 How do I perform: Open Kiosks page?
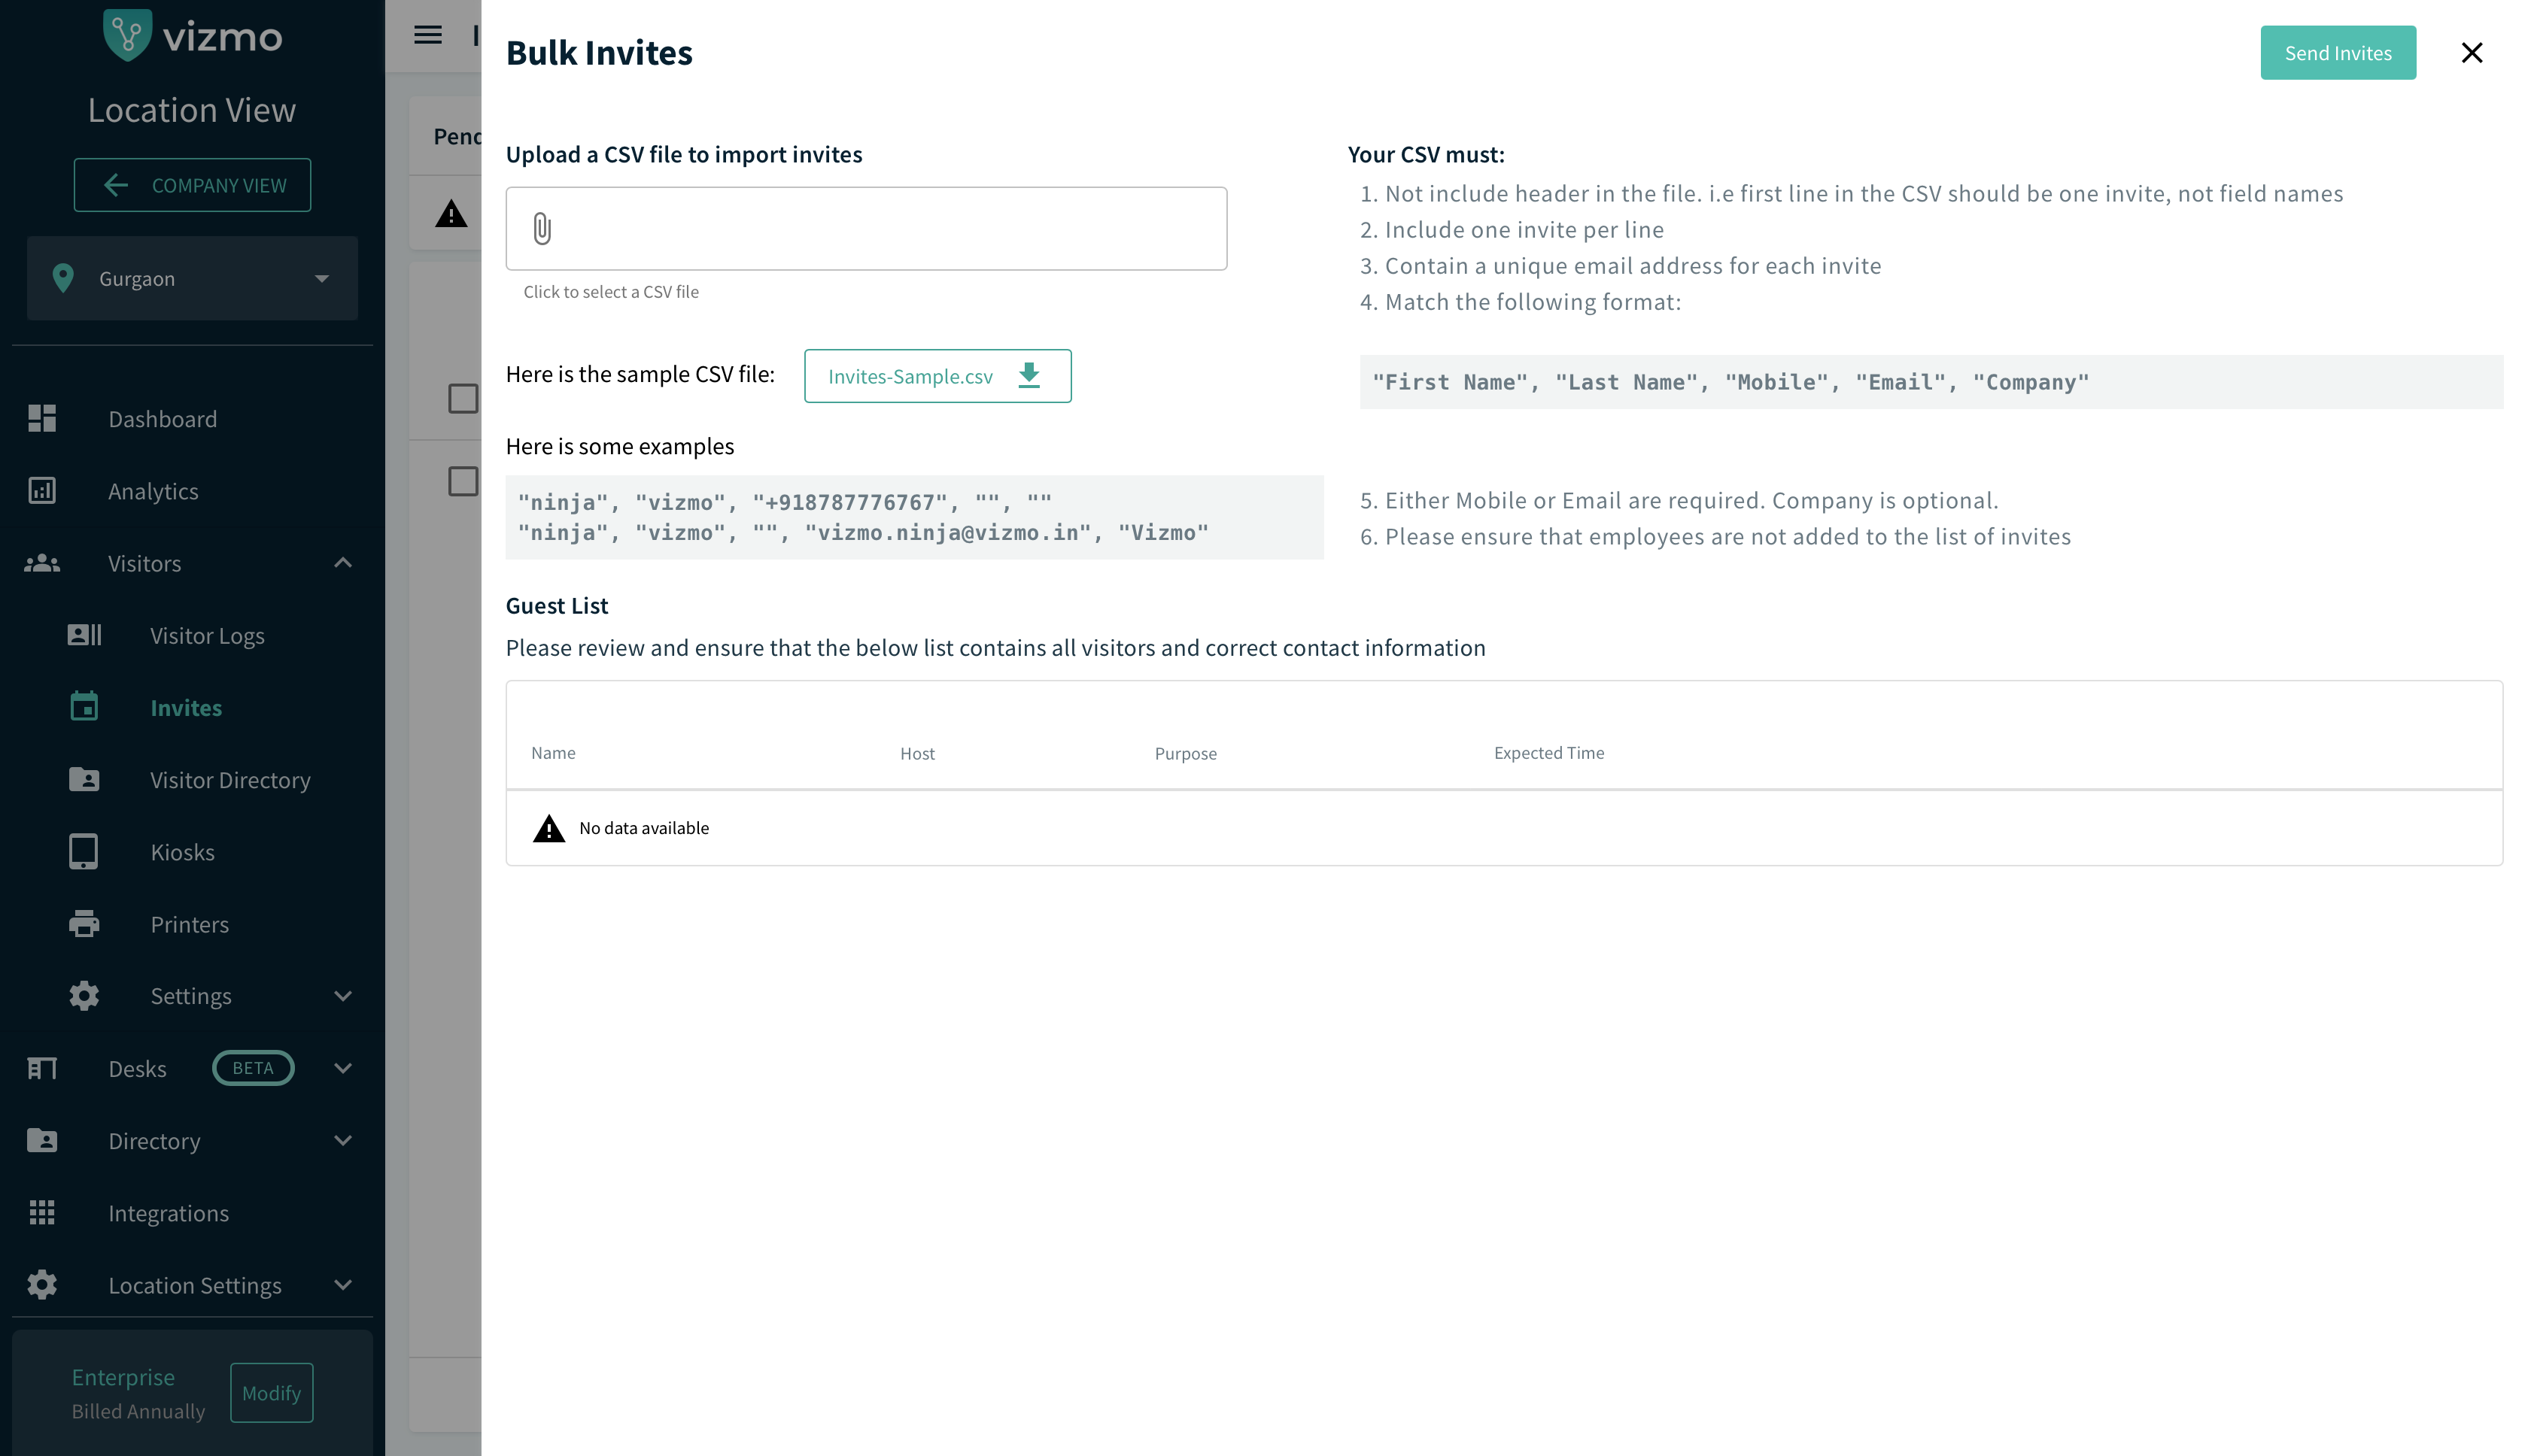pos(192,852)
